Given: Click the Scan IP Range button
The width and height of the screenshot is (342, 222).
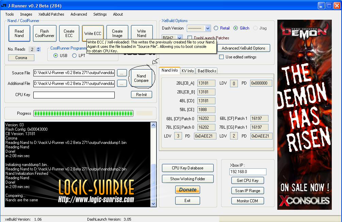Looking at the screenshot, I should [x=247, y=191].
